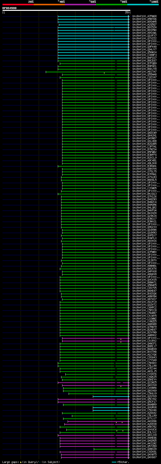Image resolution: width=161 pixels, height=464 pixels.
Task: Click the red 20% identity legend segment
Action: pyautogui.click(x=18, y=5)
